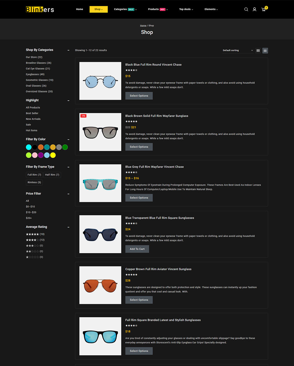The width and height of the screenshot is (294, 366).
Task: Filter by five-star average rating
Action: tap(32, 234)
